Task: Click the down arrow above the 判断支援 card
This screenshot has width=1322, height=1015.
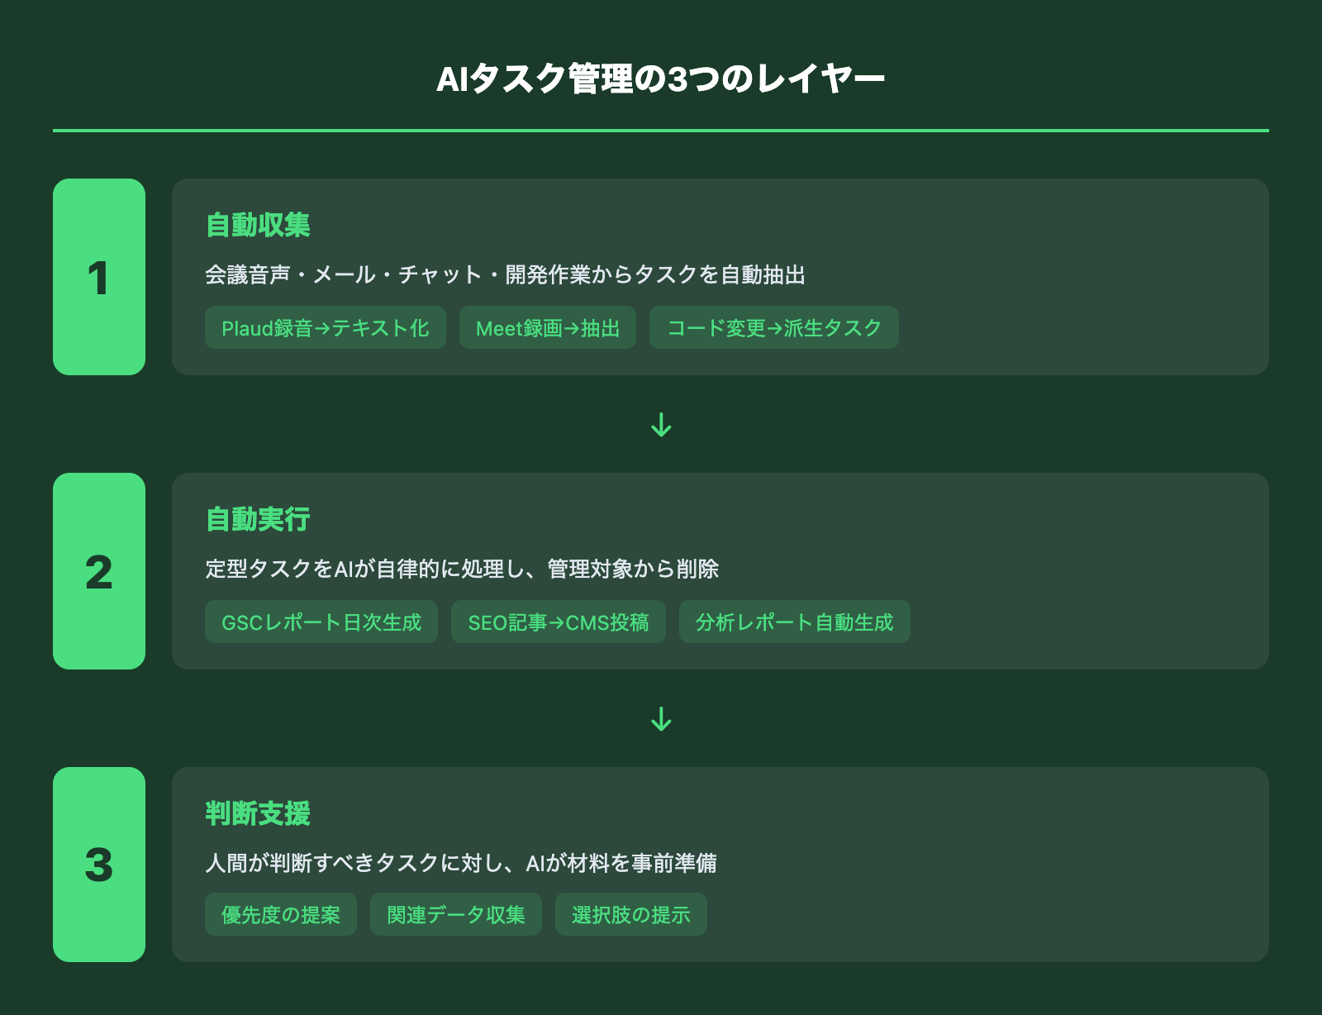Action: click(661, 719)
